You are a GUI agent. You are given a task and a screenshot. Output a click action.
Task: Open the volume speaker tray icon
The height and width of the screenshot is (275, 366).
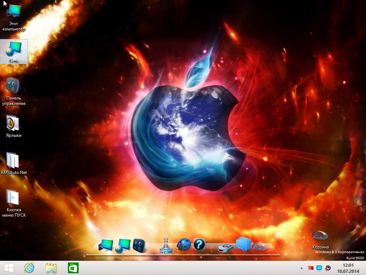(328, 268)
